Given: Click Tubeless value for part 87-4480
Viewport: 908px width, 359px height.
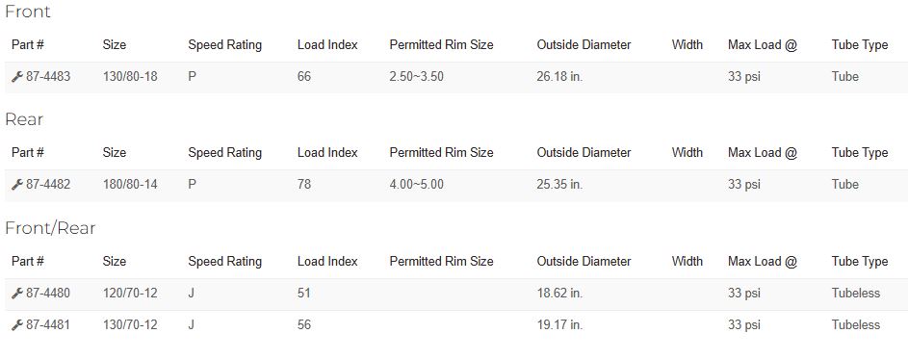Looking at the screenshot, I should pyautogui.click(x=856, y=294).
